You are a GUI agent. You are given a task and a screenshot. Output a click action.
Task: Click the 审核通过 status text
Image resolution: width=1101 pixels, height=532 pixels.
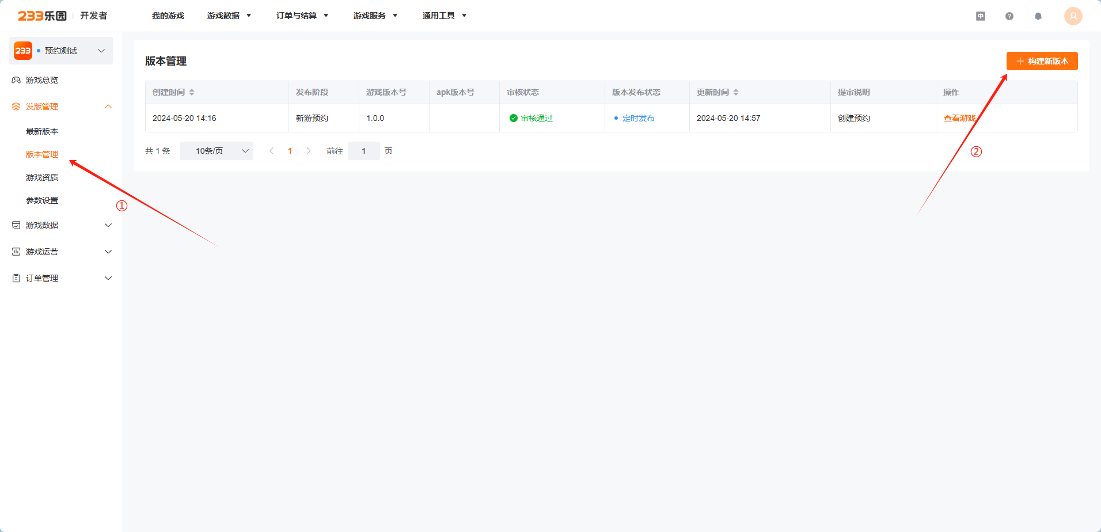[x=537, y=118]
